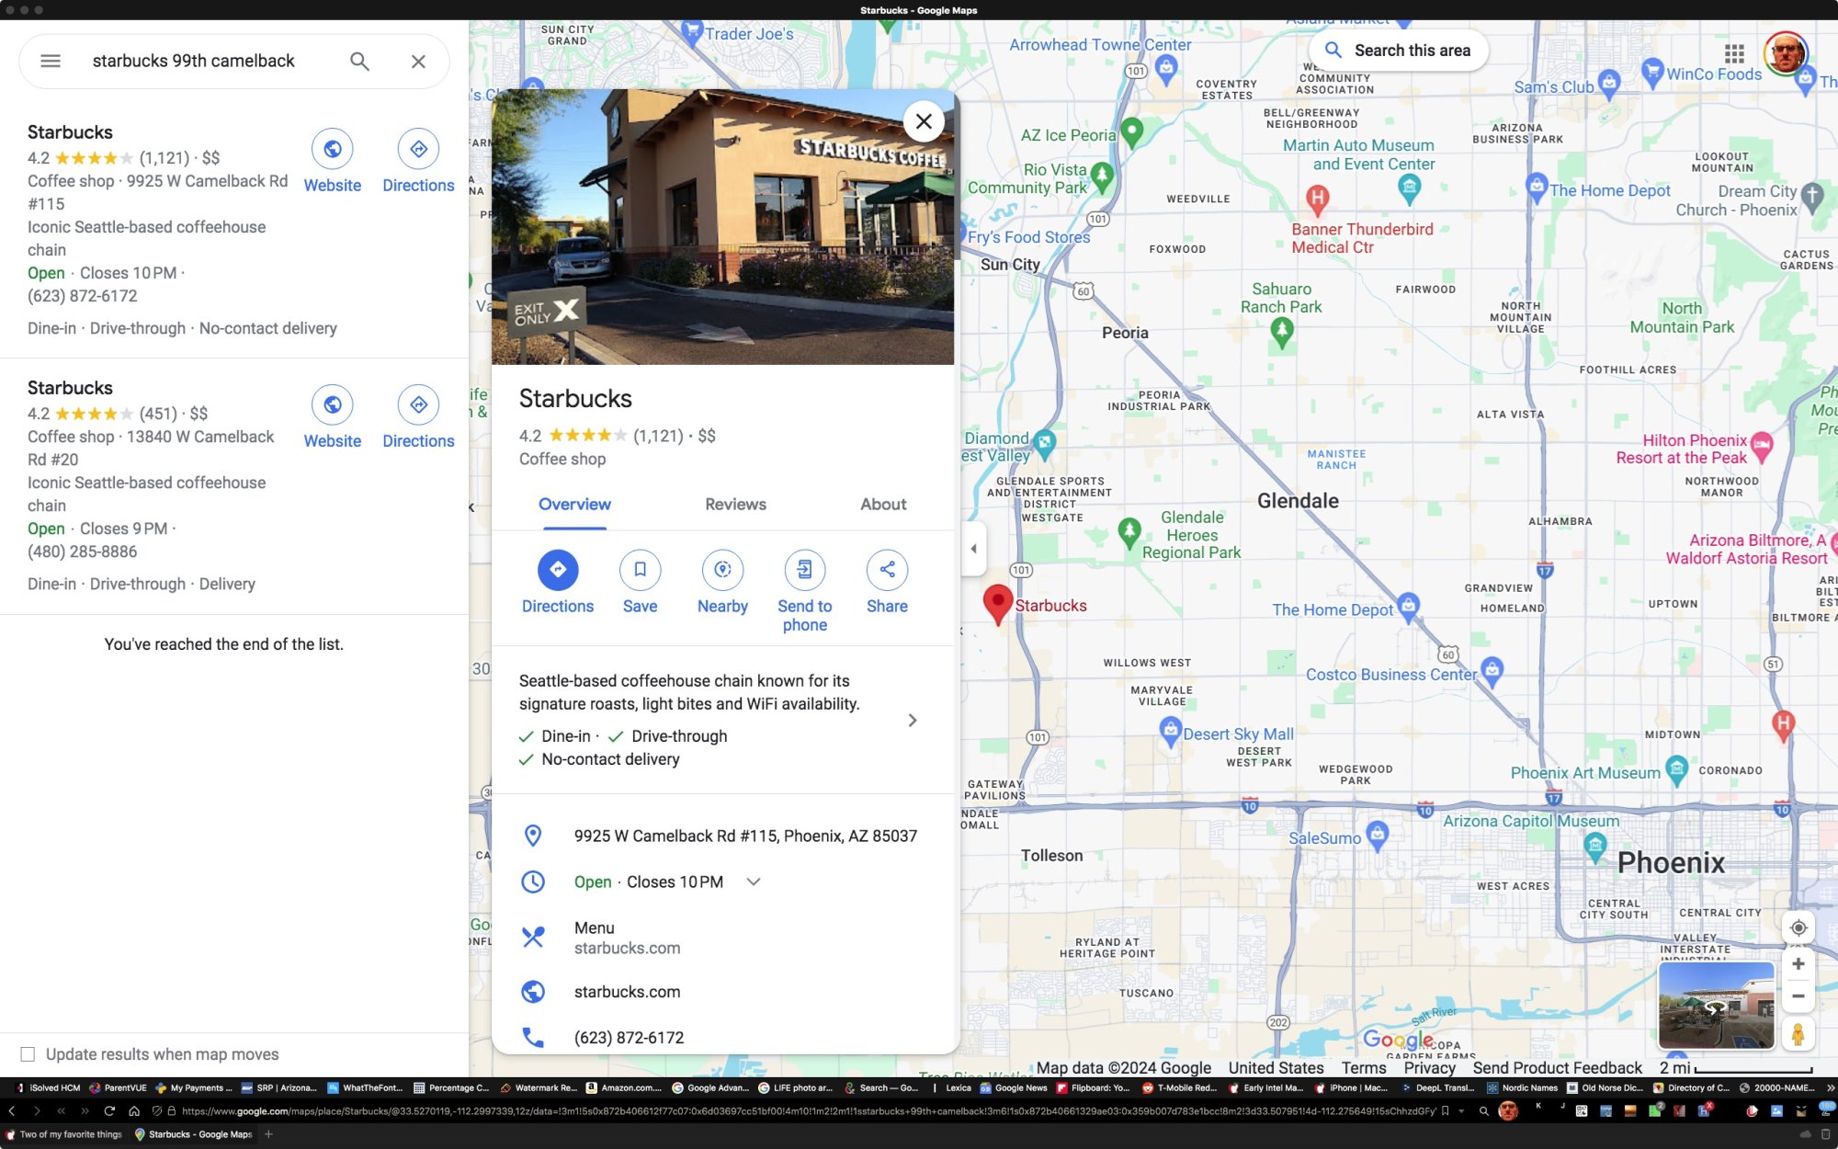Click the Google apps grid icon

tap(1734, 53)
